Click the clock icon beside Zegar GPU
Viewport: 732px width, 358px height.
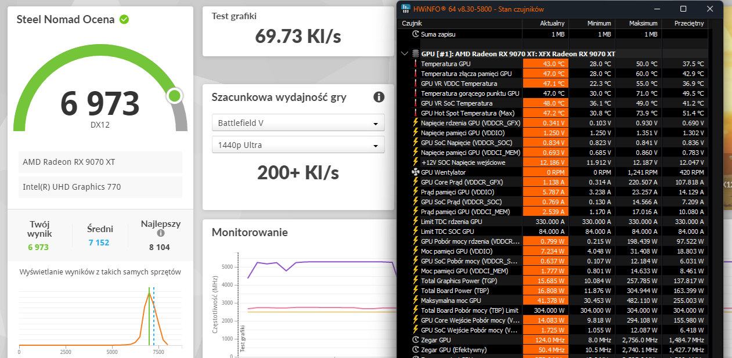pos(415,340)
